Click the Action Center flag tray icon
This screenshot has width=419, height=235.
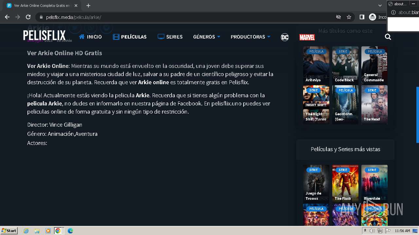(388, 231)
